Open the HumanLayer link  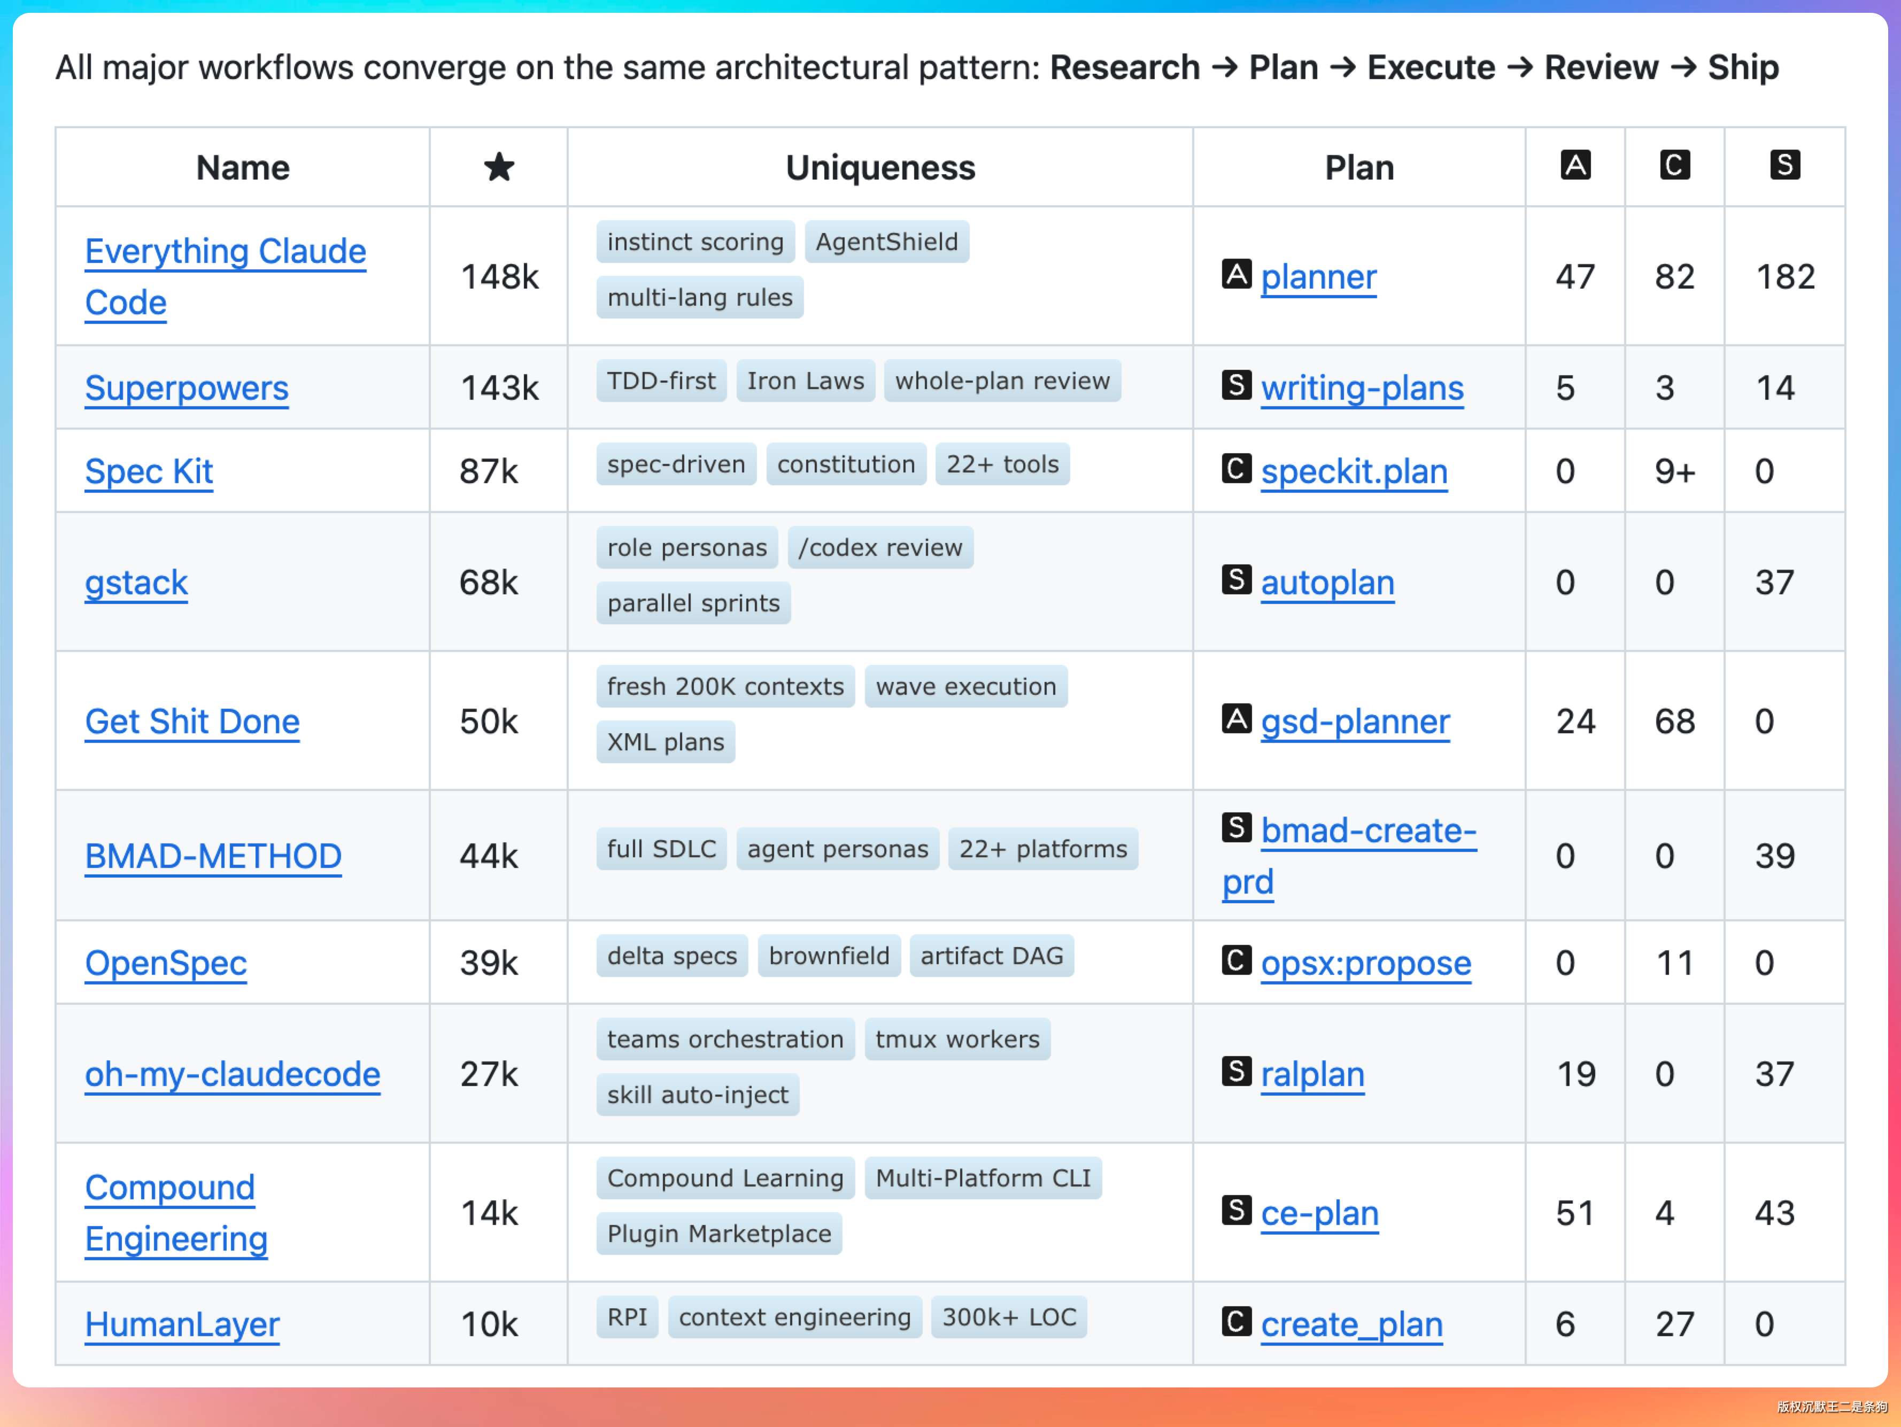[x=182, y=1325]
